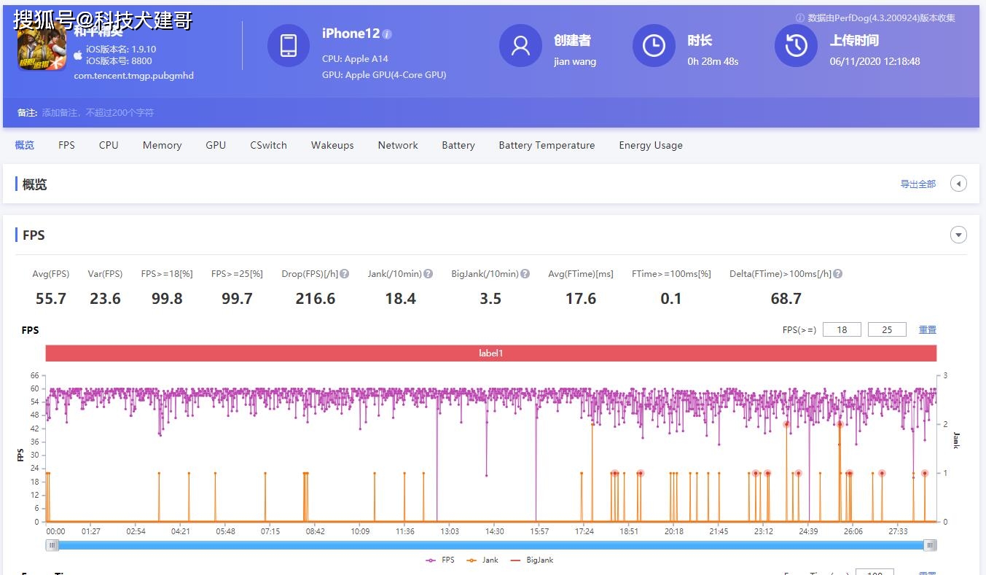Switch to the Memory tab
This screenshot has height=575, width=986.
pos(162,145)
